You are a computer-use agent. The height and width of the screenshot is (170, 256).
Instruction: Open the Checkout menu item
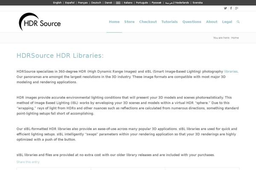pyautogui.click(x=148, y=22)
